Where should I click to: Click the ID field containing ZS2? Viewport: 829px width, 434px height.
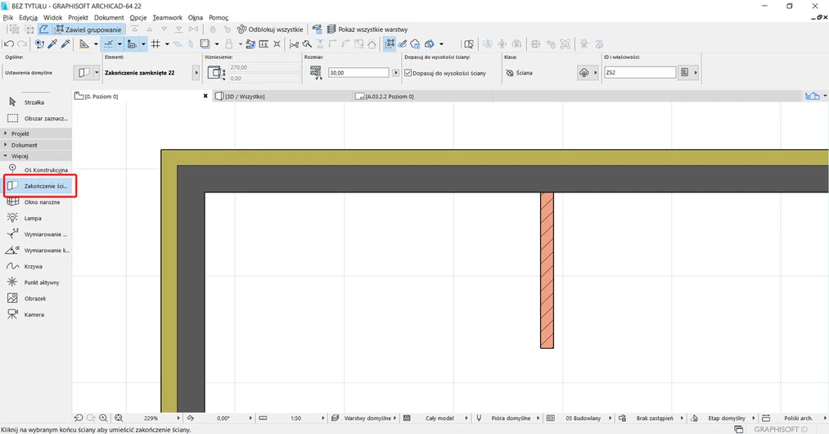[x=640, y=73]
